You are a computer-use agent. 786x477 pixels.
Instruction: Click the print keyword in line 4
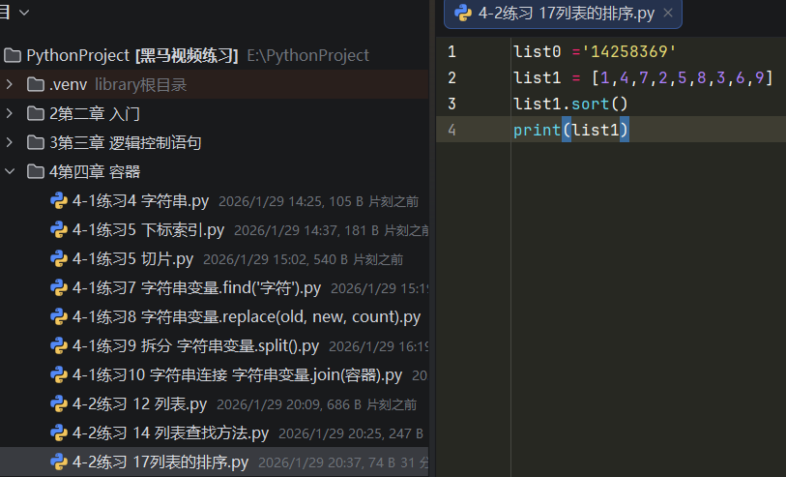537,130
